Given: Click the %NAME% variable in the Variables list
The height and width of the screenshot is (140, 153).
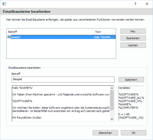Looking at the screenshot, I should [x=125, y=104].
